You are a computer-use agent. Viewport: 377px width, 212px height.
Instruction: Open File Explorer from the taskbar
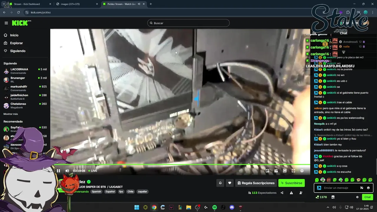point(188,207)
